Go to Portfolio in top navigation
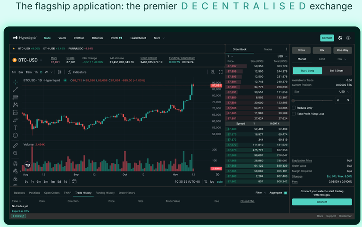Viewport: 362px width, 227px height. (79, 38)
